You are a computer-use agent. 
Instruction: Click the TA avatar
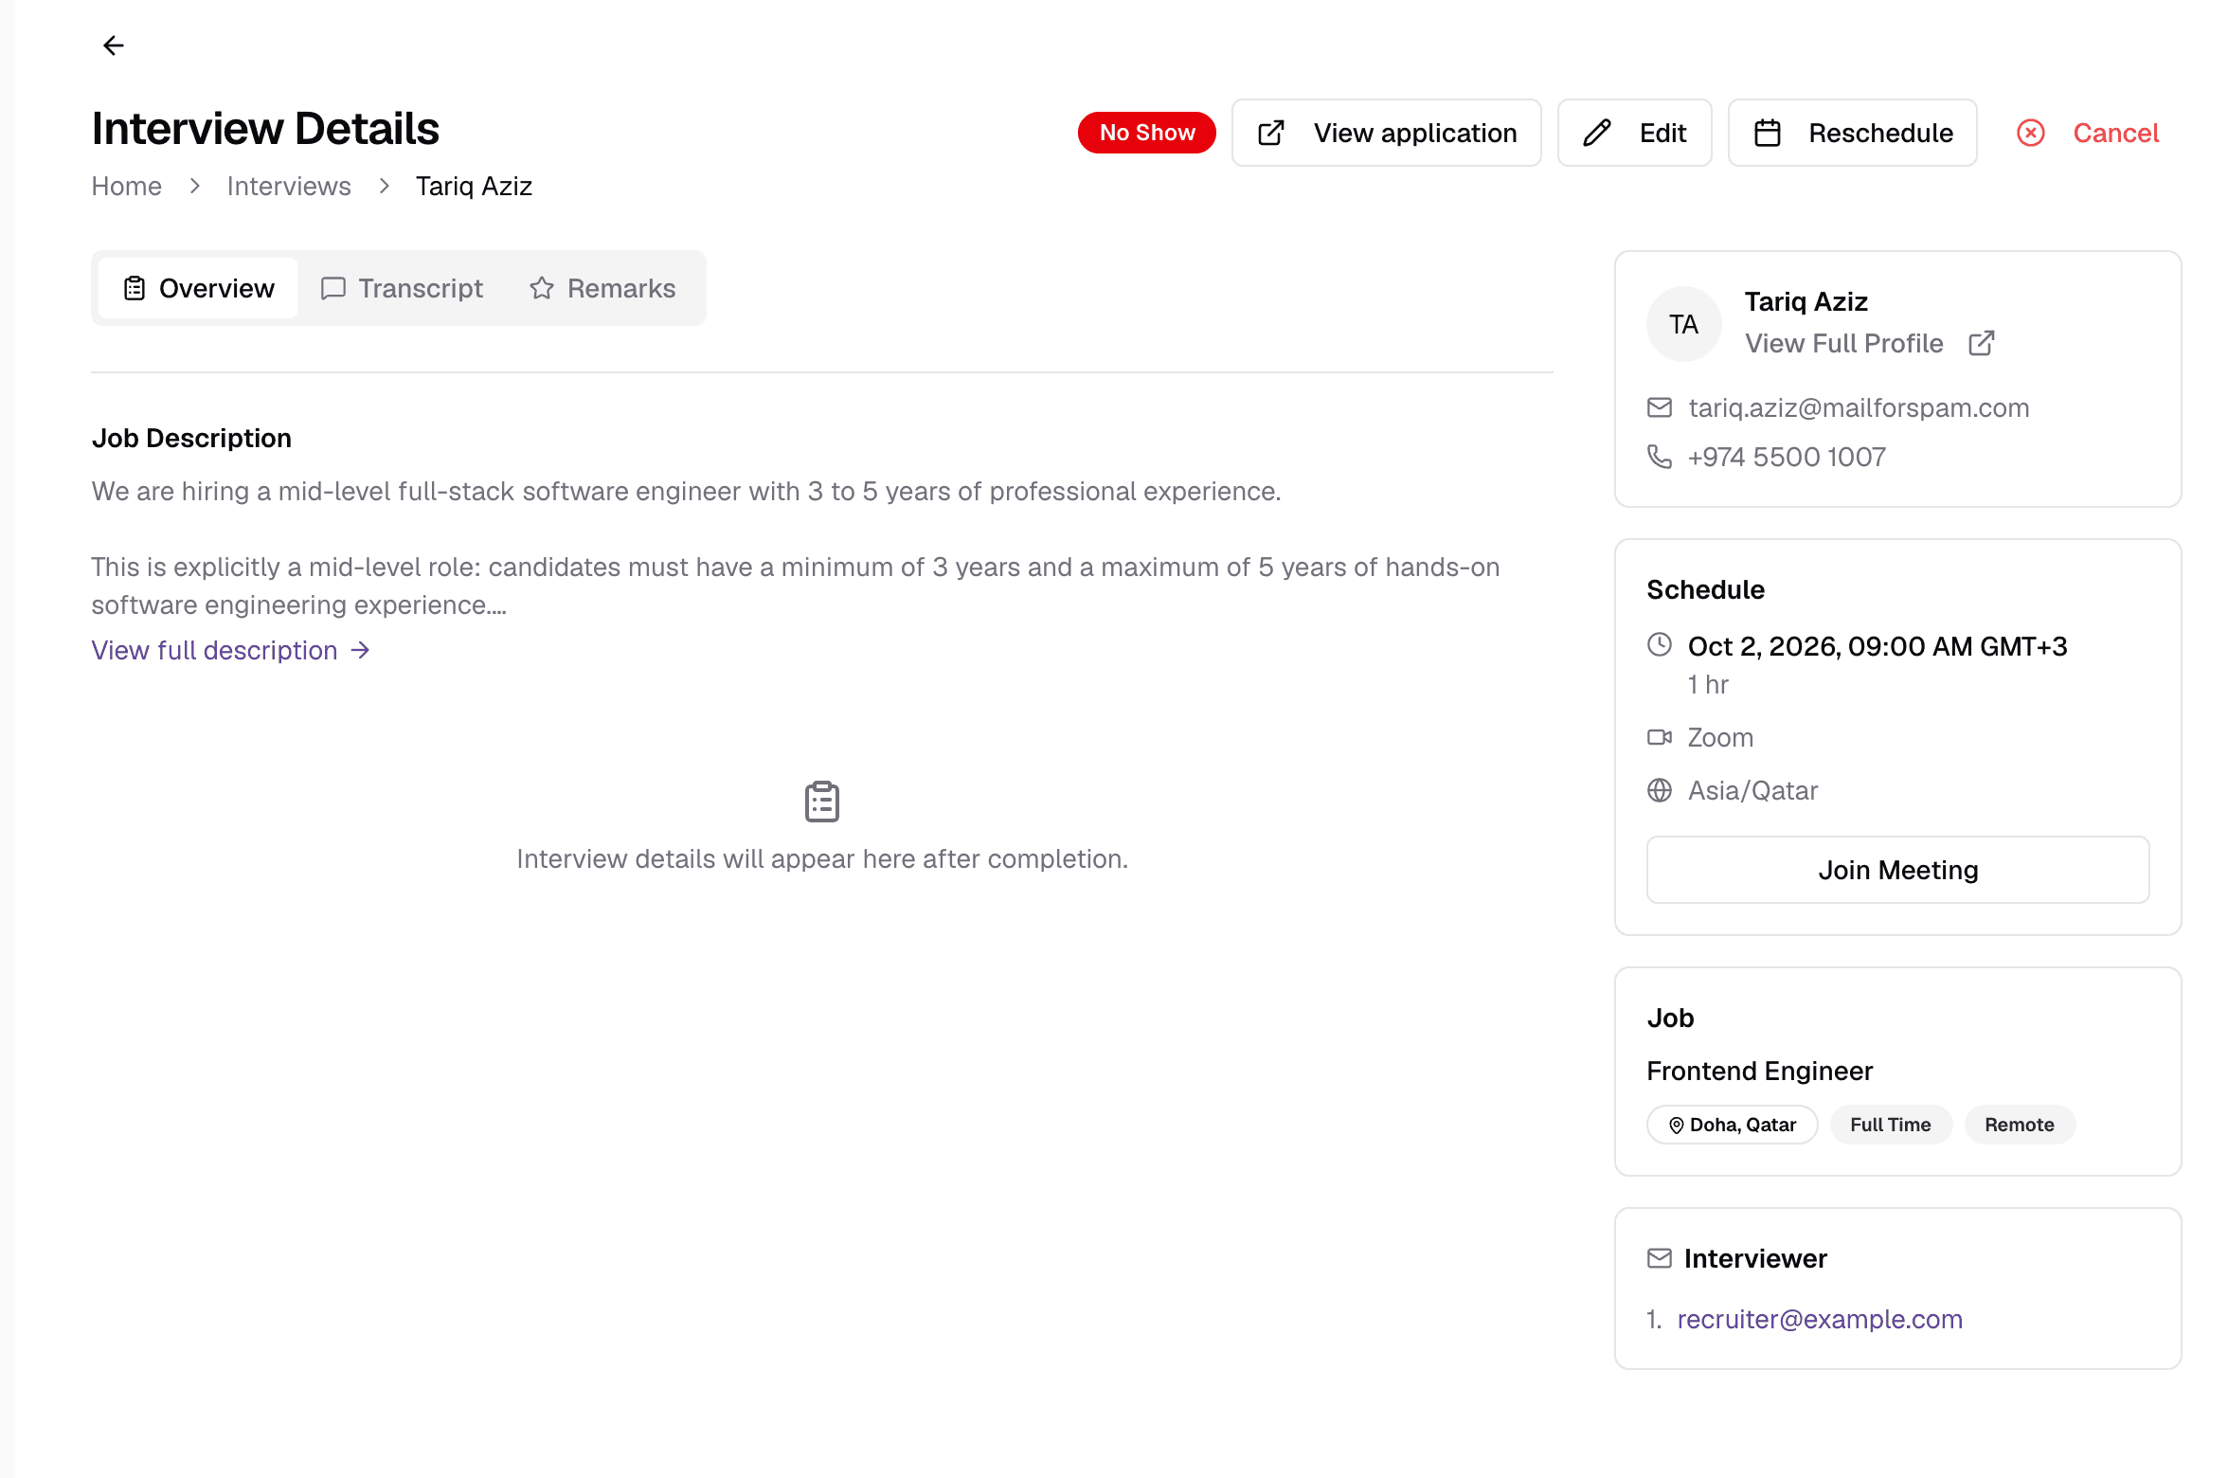click(x=1683, y=324)
